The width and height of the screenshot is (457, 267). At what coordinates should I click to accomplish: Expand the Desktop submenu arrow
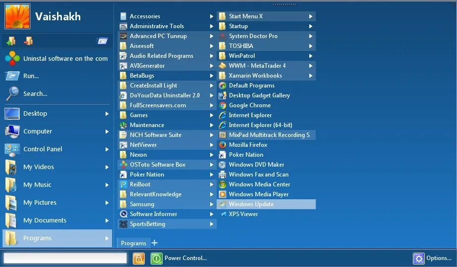[107, 114]
